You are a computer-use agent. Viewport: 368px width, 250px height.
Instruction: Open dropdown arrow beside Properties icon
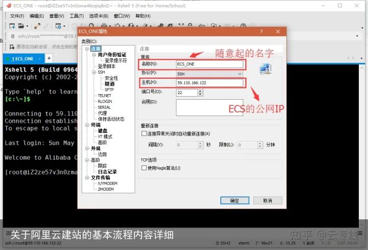coord(64,26)
